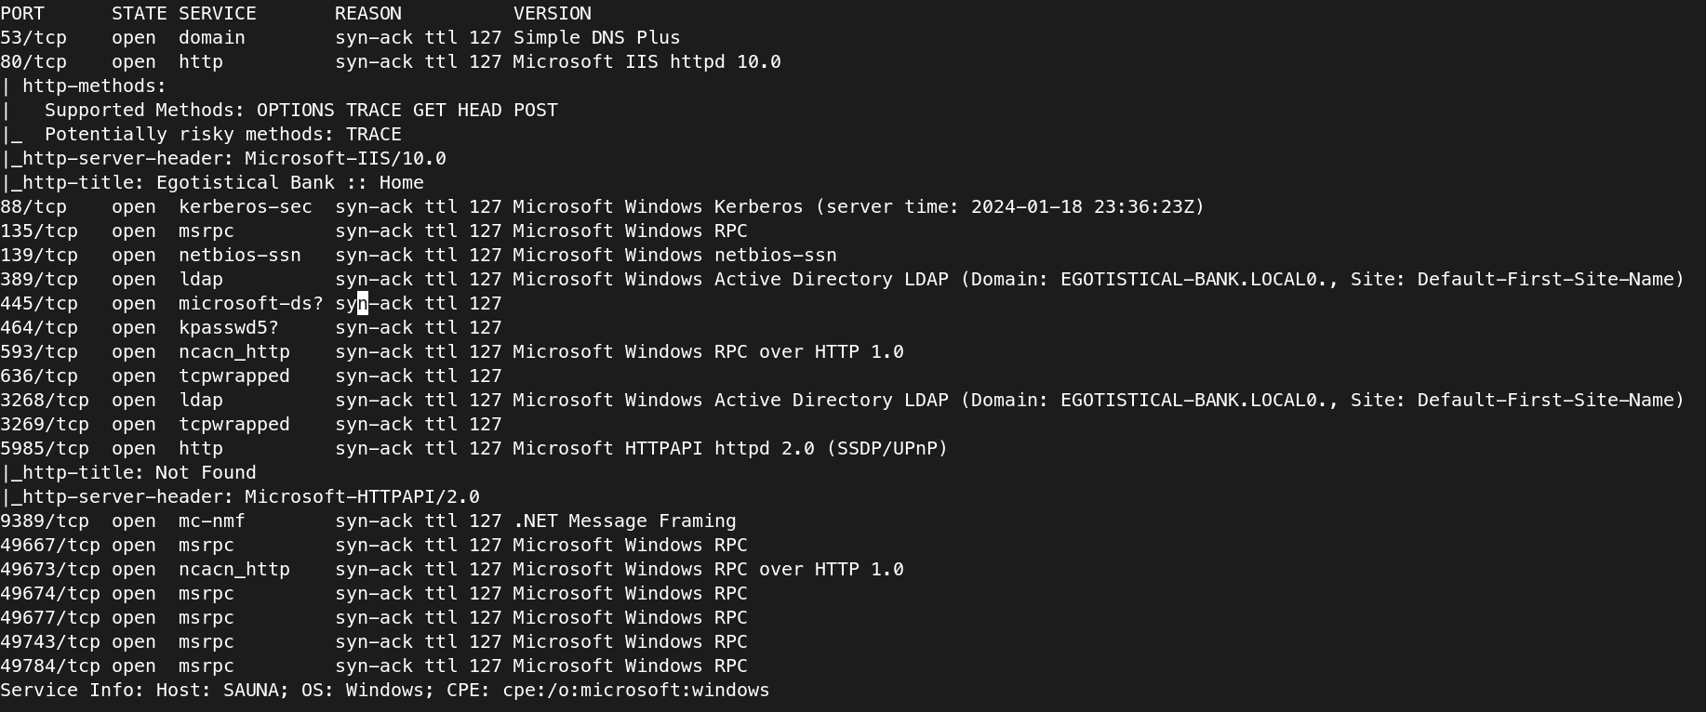Select the 'Microsoft IIS httpd 10.0' version text

coord(646,62)
